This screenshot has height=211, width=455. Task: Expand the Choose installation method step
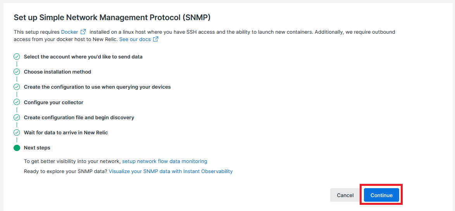(x=57, y=72)
